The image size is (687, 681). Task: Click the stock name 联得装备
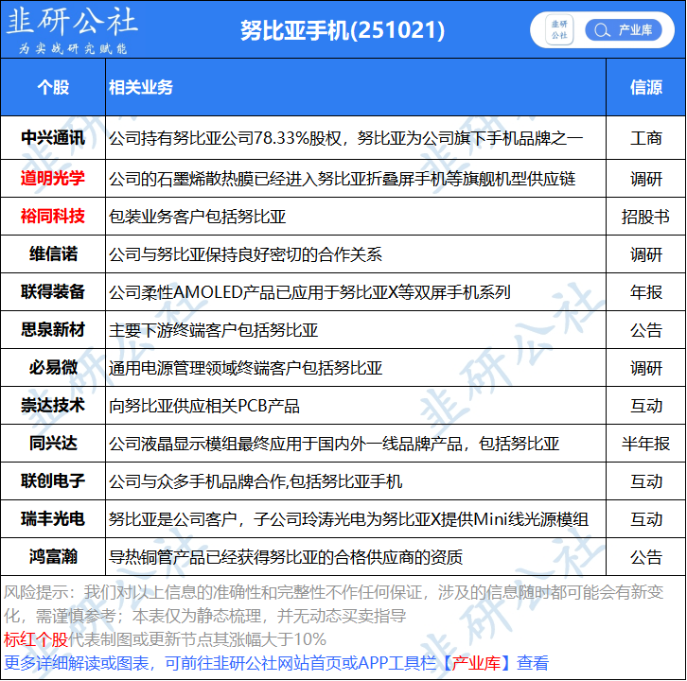53,292
